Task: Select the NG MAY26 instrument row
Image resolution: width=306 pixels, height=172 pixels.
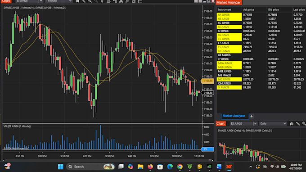Action: [x=261, y=75]
